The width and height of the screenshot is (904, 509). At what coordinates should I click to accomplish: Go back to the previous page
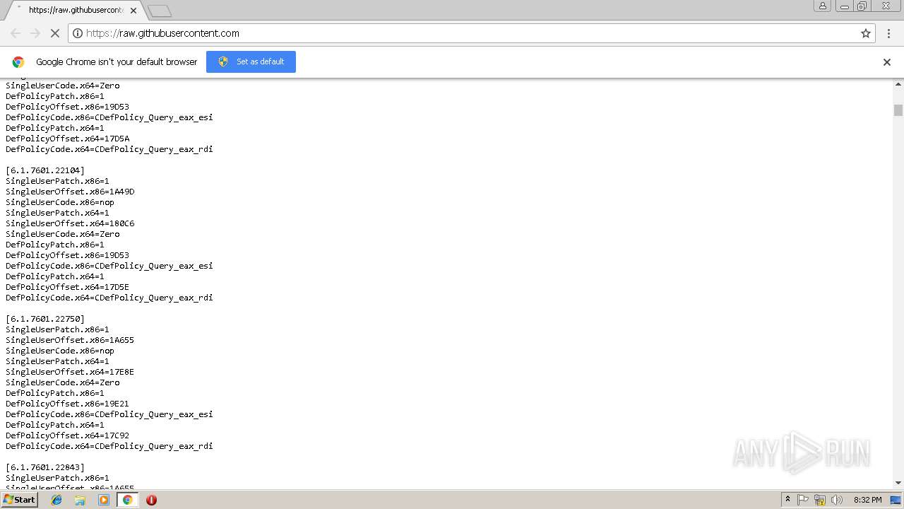(x=16, y=33)
